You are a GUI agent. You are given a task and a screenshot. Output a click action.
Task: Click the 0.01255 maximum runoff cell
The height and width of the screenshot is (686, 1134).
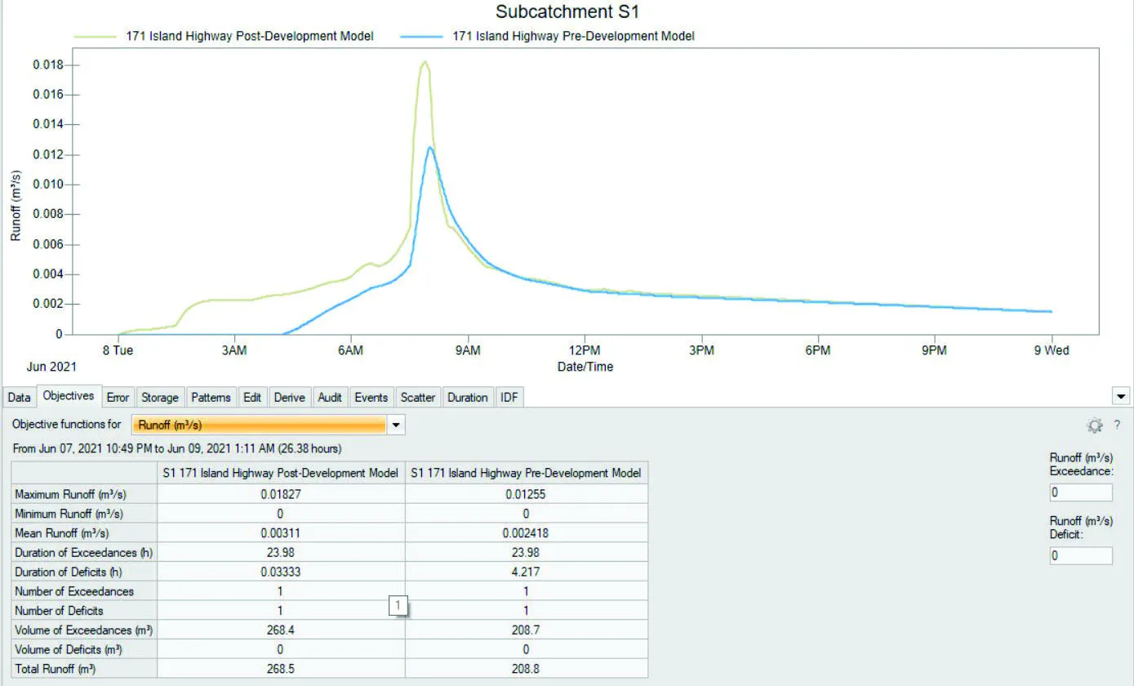pos(526,494)
